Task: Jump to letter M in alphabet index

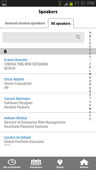Action: [90, 74]
